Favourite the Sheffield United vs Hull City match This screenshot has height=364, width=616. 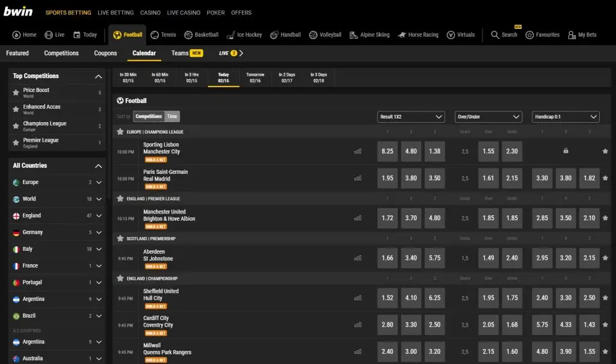tap(605, 298)
